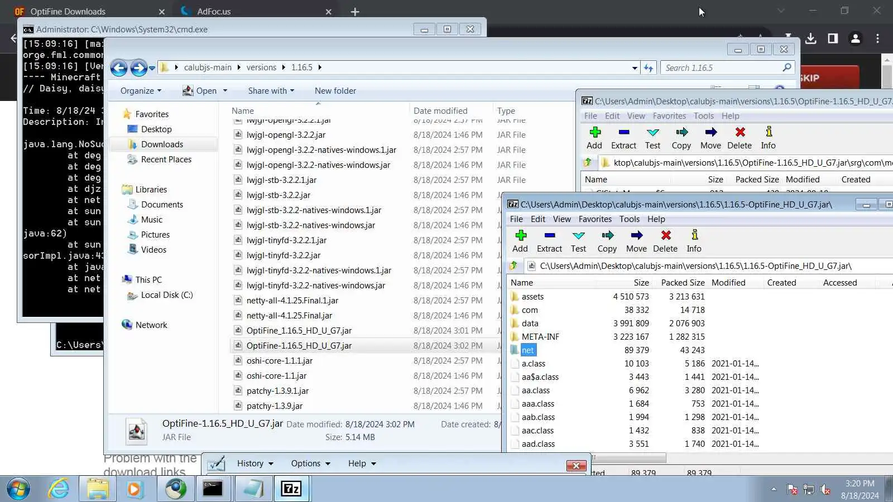Select OptiFine_1.16.5_HD_U_G7.jar file

299,331
